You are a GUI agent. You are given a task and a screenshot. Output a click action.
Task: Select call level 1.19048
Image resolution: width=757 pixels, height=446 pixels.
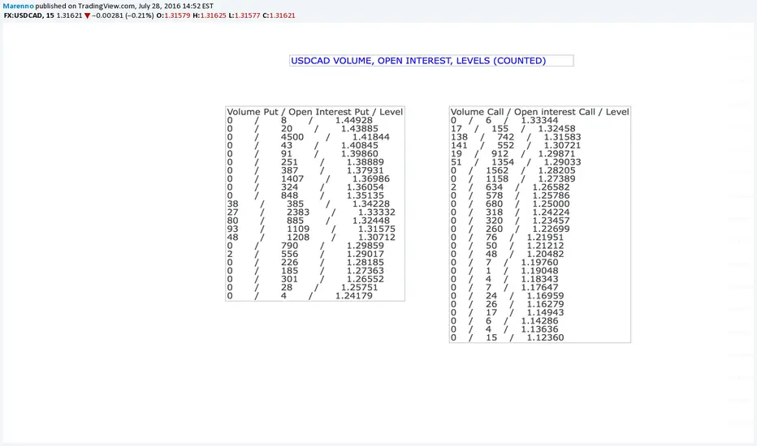[x=540, y=271]
